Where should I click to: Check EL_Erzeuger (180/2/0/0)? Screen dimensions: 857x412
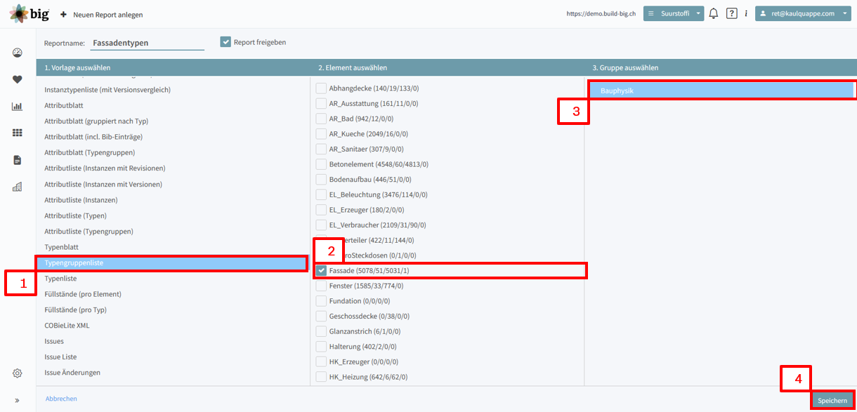click(x=321, y=210)
